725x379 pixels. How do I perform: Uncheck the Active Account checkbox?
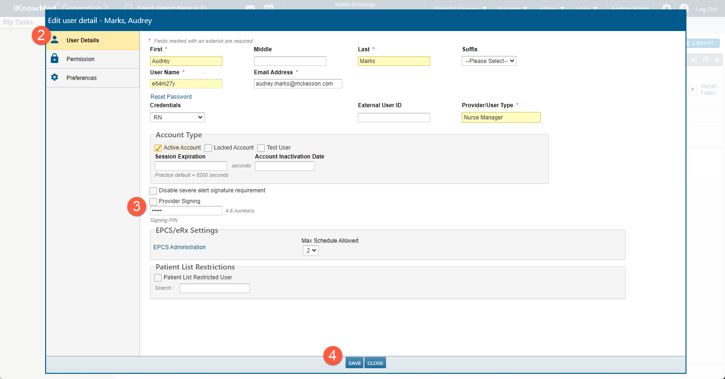point(158,148)
